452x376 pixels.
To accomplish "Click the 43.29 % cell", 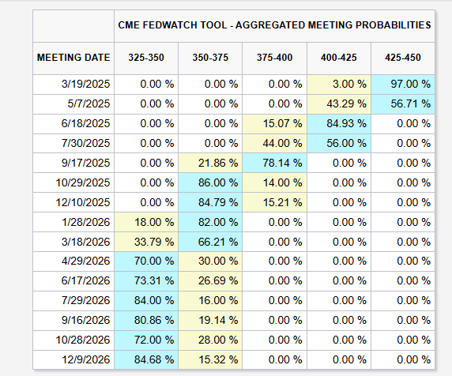I will [x=339, y=103].
